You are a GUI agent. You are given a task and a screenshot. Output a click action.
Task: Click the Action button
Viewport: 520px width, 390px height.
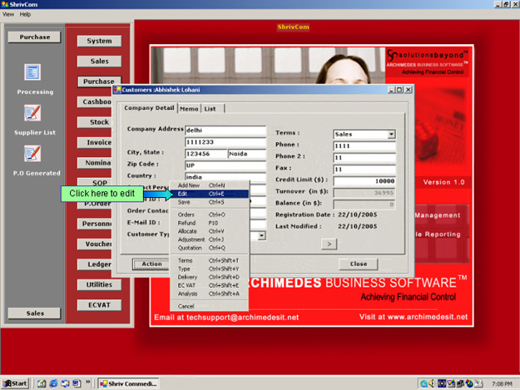(151, 264)
